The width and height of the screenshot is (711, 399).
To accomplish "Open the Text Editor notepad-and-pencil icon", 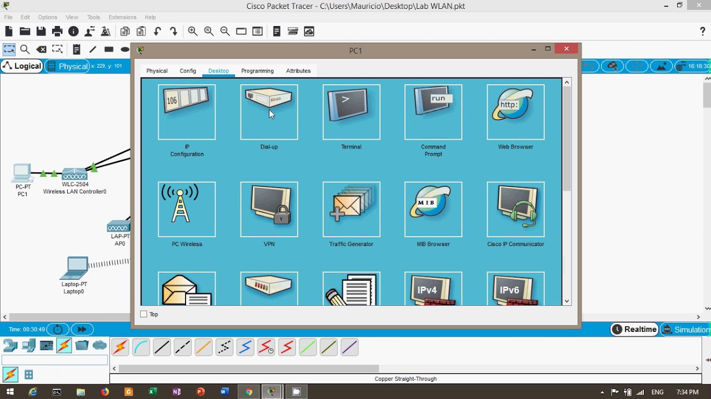I will (351, 289).
